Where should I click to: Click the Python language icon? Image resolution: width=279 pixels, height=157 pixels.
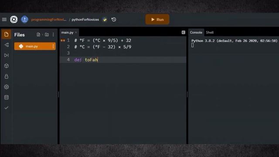coord(105,19)
